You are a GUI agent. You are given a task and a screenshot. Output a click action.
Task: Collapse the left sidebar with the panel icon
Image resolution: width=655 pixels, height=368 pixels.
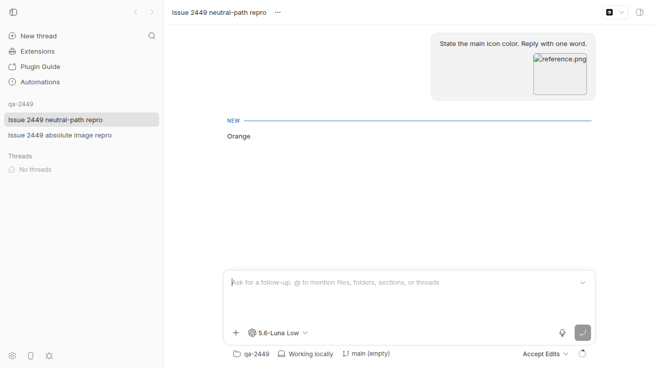[x=13, y=12]
